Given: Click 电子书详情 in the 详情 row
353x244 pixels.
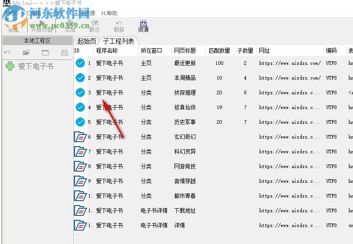Looking at the screenshot, I should (154, 225).
